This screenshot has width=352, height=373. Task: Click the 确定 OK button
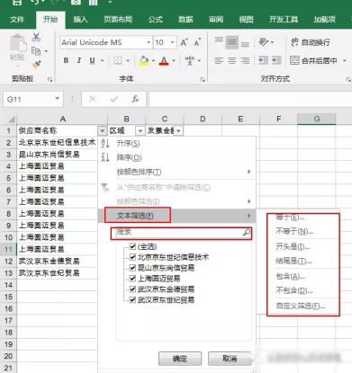click(x=180, y=359)
